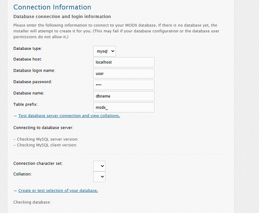Screen dimensions: 259x213
Task: Select the Database password field
Action: click(124, 85)
